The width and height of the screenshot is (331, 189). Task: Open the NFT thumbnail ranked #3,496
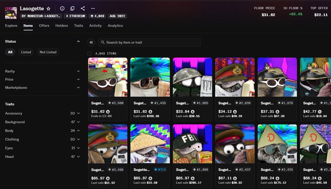click(108, 144)
